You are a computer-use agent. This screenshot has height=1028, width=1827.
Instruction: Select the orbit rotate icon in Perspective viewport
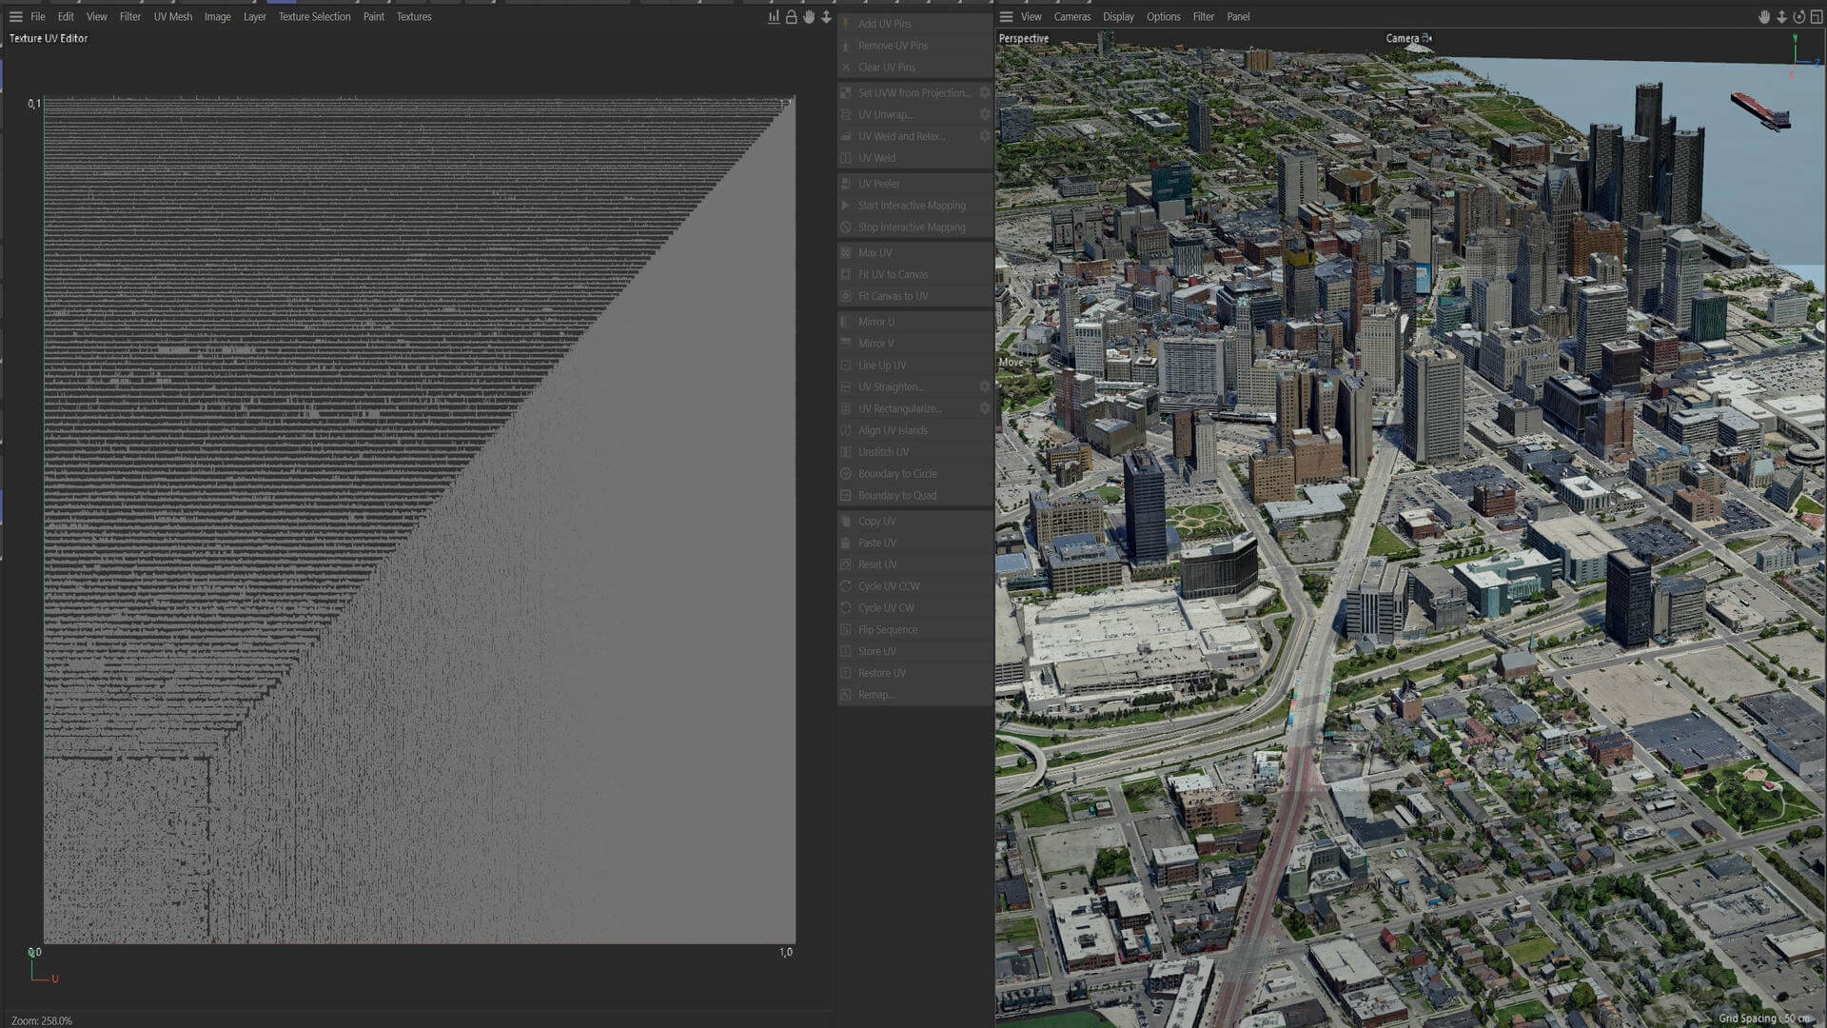[1798, 17]
